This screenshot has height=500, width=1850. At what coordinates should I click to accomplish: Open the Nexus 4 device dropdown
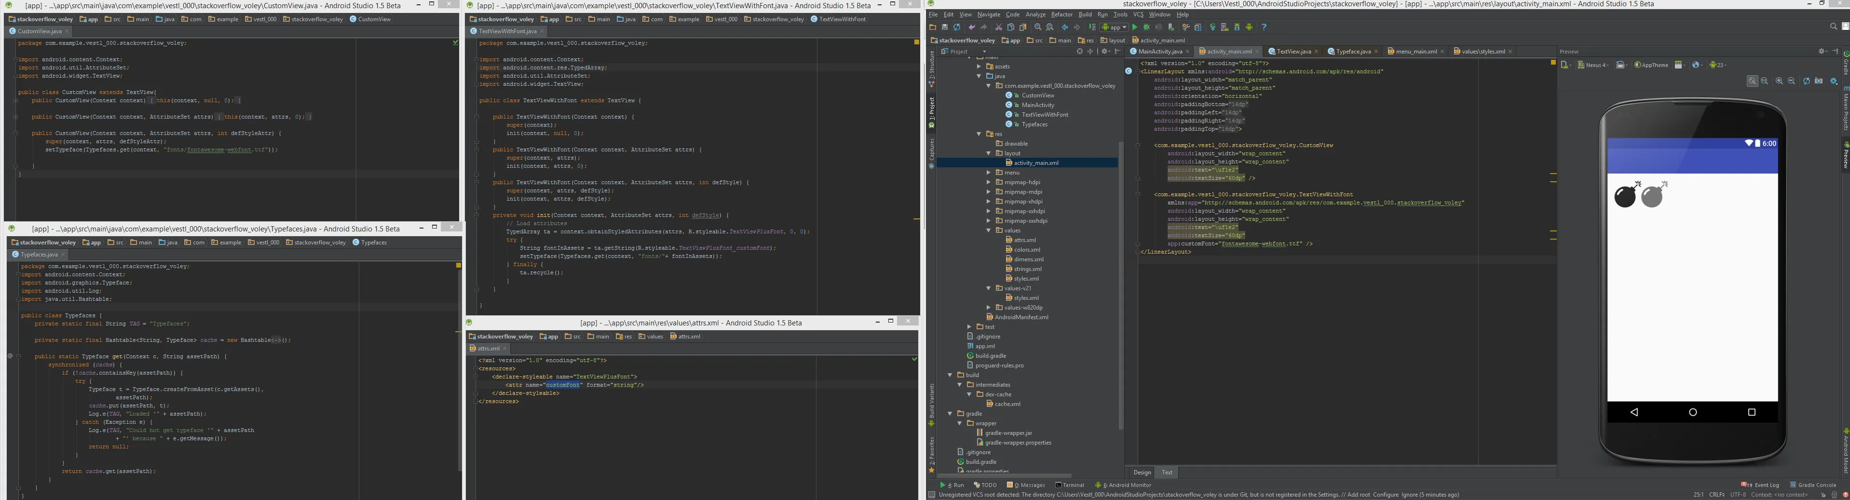tap(1594, 66)
